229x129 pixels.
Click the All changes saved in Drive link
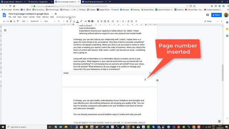[66, 17]
